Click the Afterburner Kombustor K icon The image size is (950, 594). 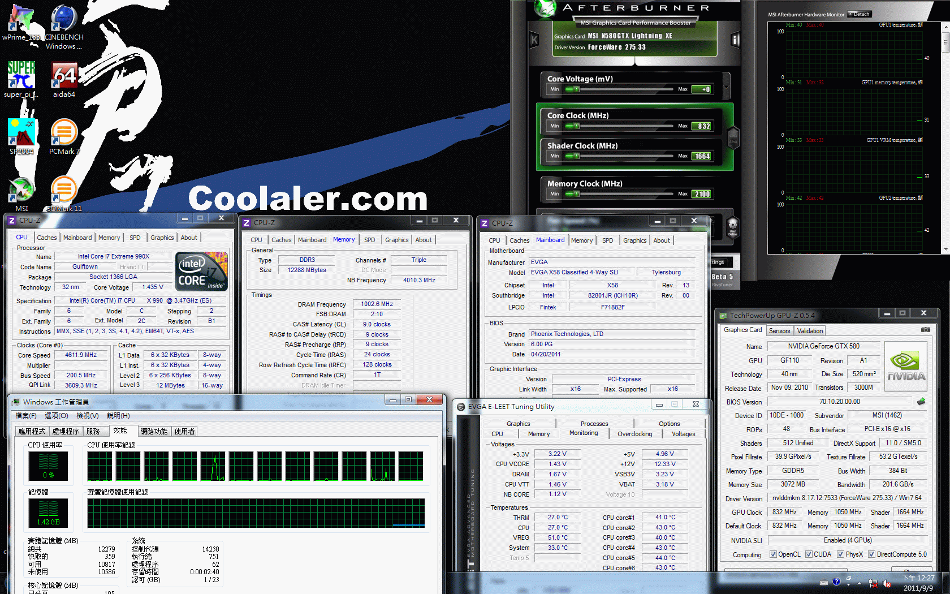[534, 40]
